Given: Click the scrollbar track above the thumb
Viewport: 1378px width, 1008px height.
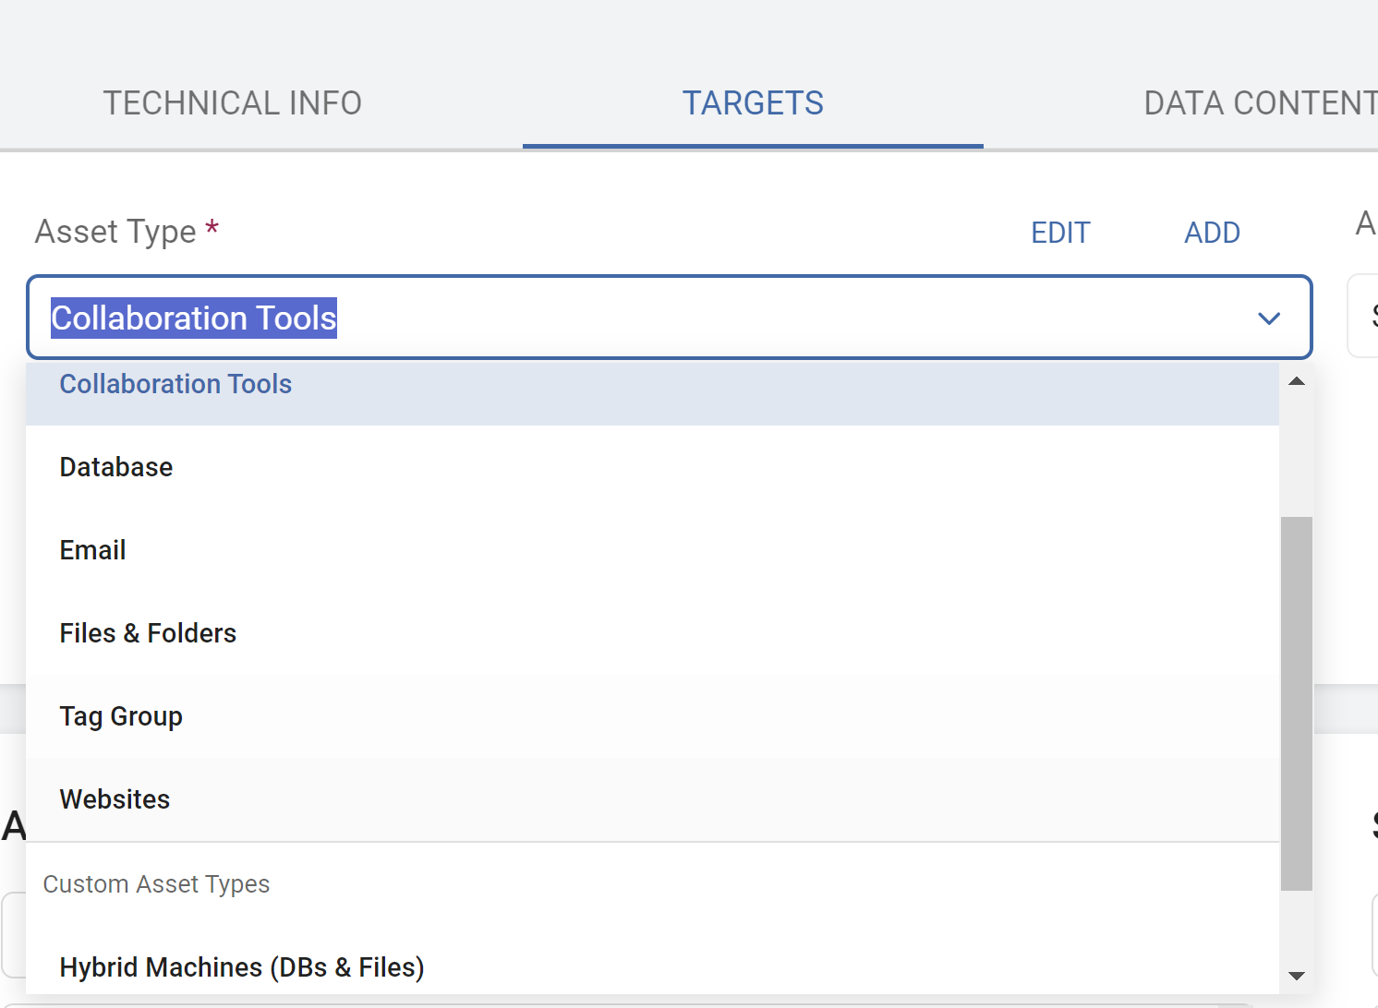Looking at the screenshot, I should pos(1297,452).
